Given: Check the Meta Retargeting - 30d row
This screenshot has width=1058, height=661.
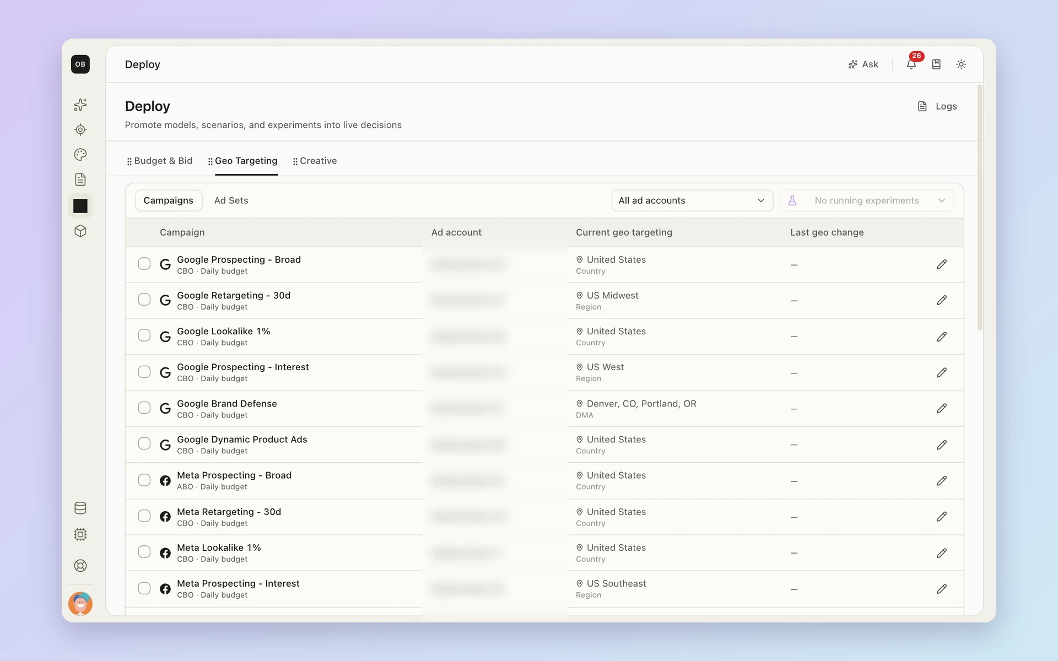Looking at the screenshot, I should [144, 516].
